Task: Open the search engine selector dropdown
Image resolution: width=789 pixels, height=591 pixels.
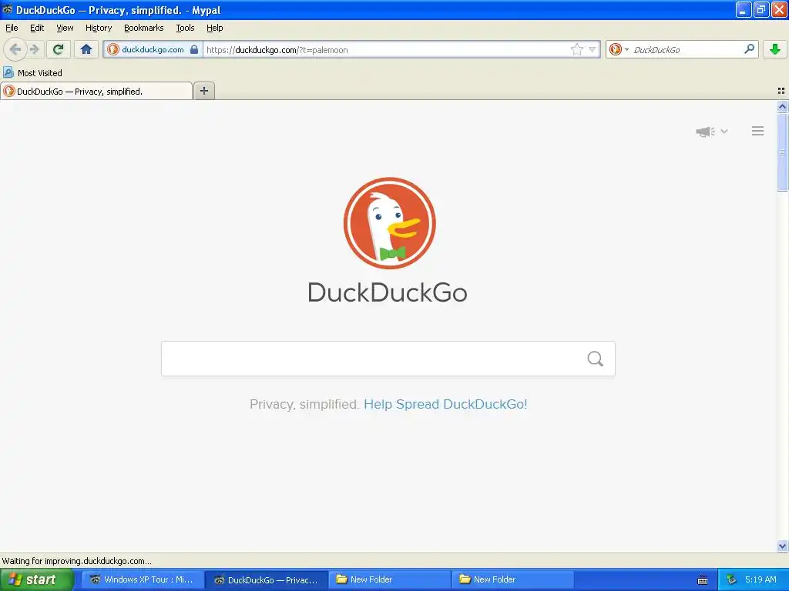Action: 619,49
